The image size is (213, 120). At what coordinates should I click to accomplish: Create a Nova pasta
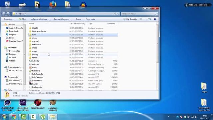(x=90, y=19)
